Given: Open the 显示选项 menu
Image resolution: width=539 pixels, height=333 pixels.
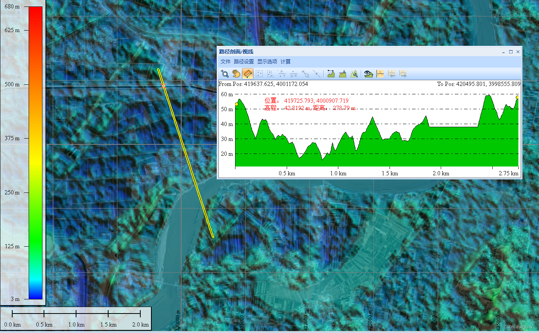Looking at the screenshot, I should point(267,61).
